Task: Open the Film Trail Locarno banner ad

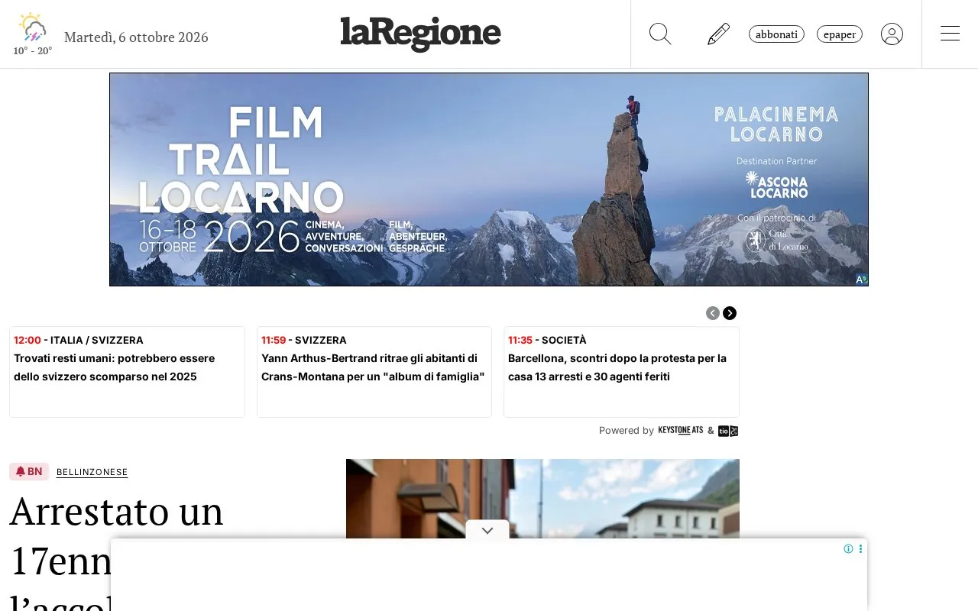Action: (x=489, y=179)
